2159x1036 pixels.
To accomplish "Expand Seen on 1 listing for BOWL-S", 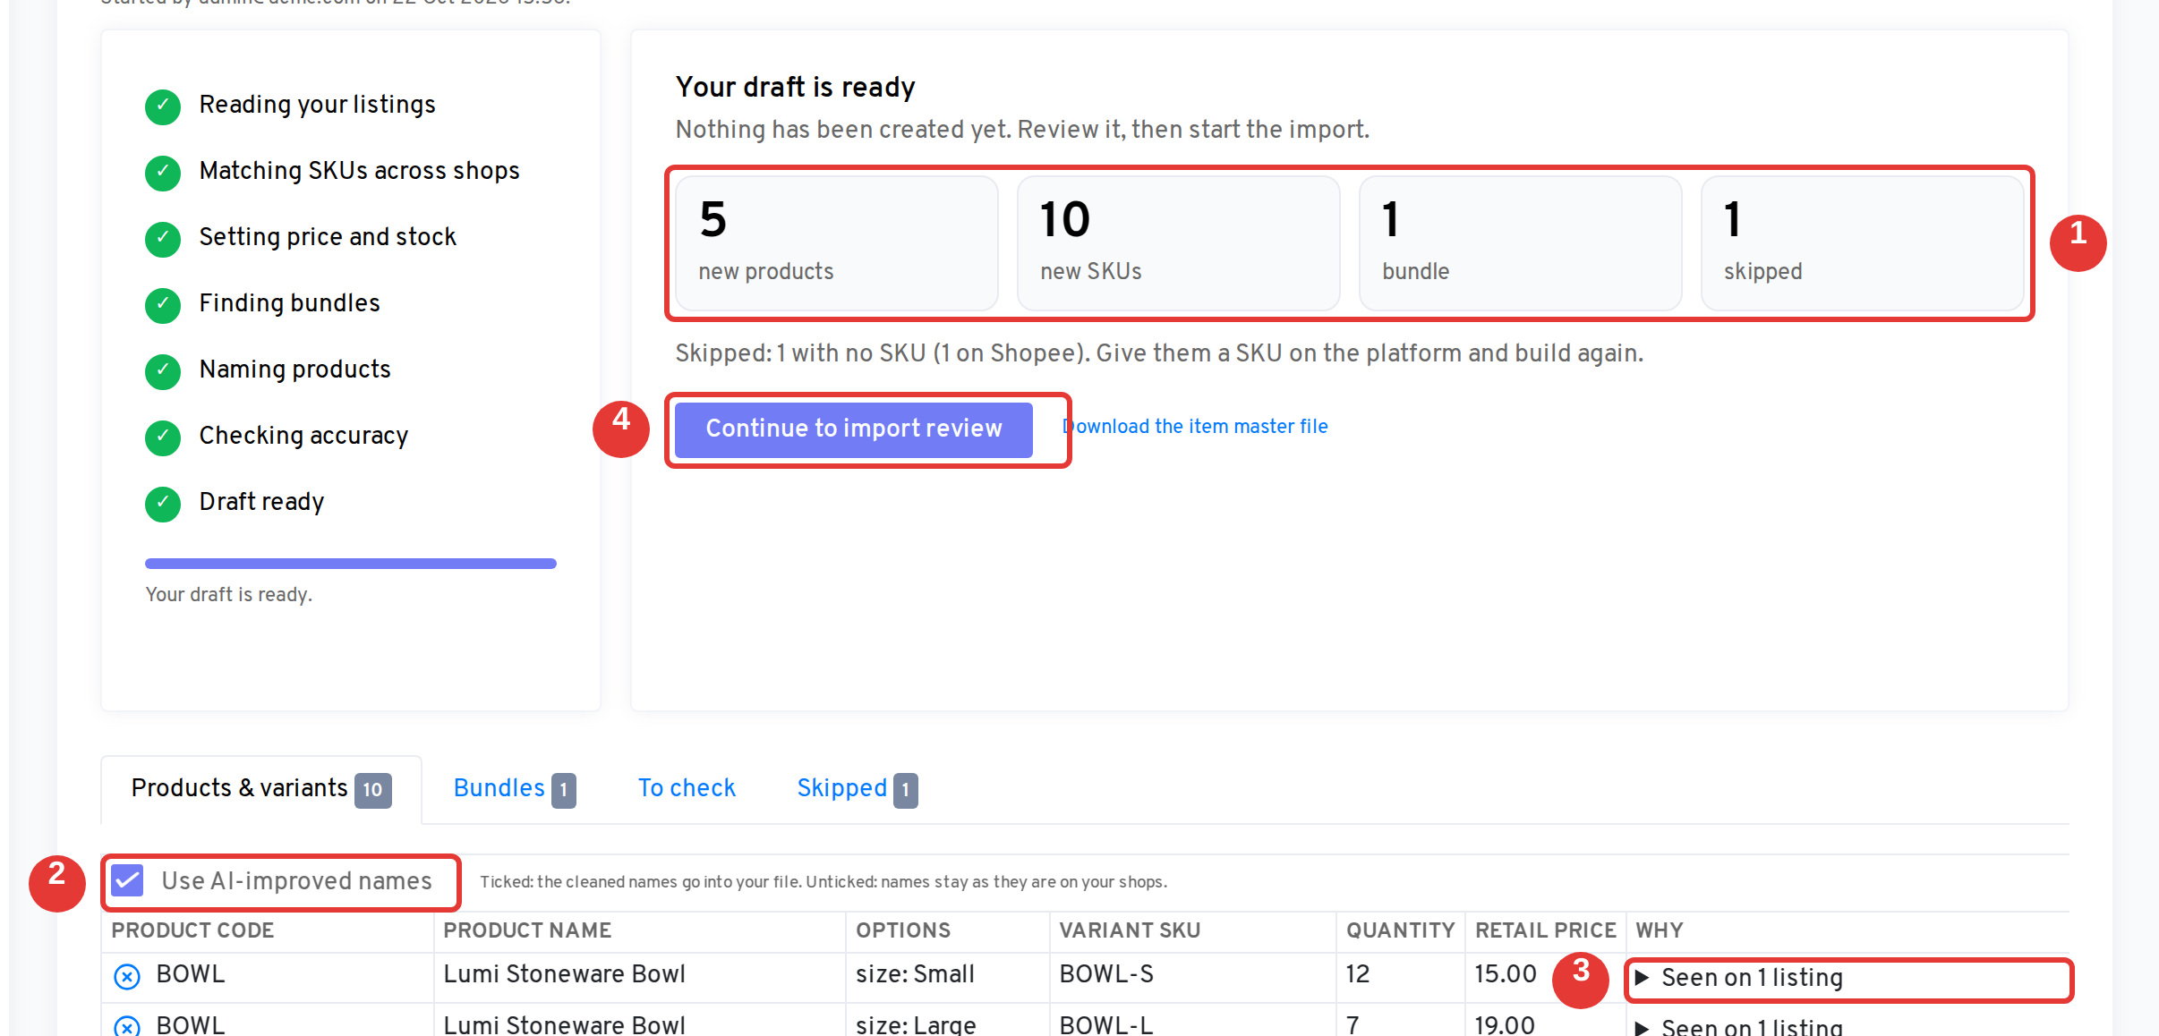I will (1737, 977).
